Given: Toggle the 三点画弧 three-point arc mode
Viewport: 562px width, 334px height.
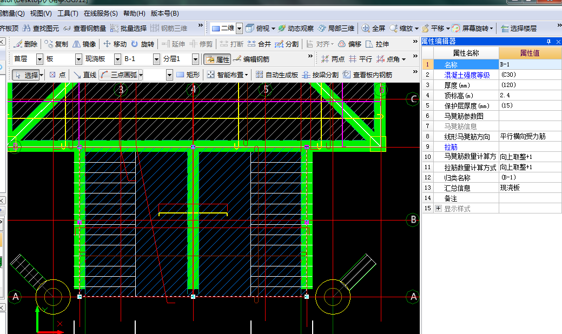Looking at the screenshot, I should click(118, 75).
